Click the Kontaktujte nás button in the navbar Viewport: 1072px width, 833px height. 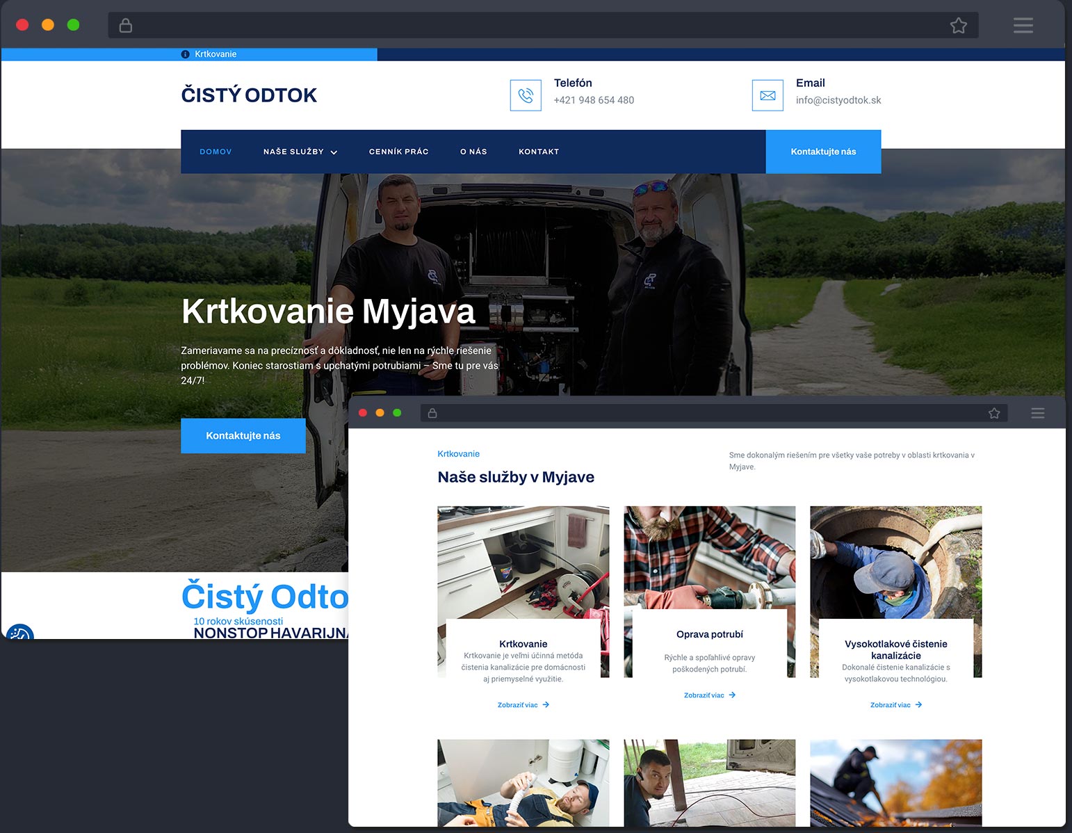pos(824,151)
